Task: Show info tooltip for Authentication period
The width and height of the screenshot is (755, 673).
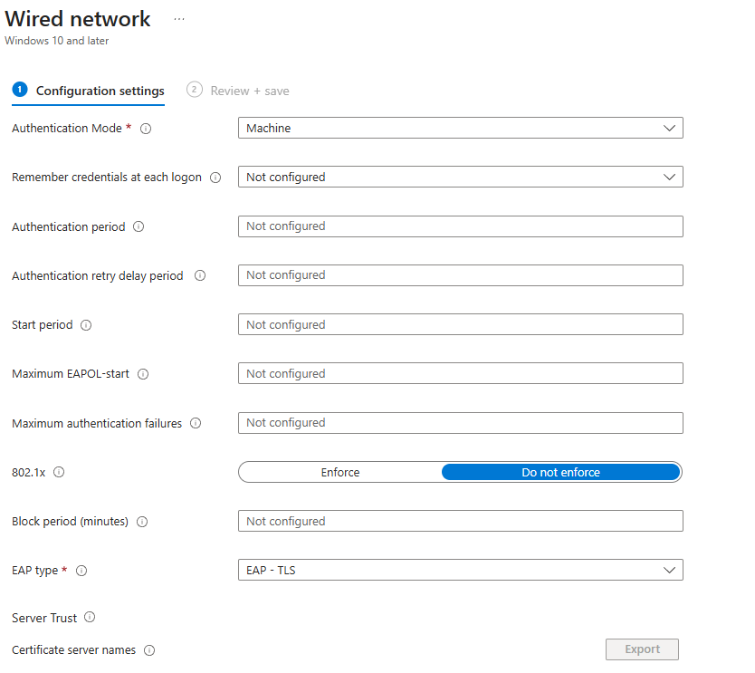Action: pyautogui.click(x=139, y=227)
